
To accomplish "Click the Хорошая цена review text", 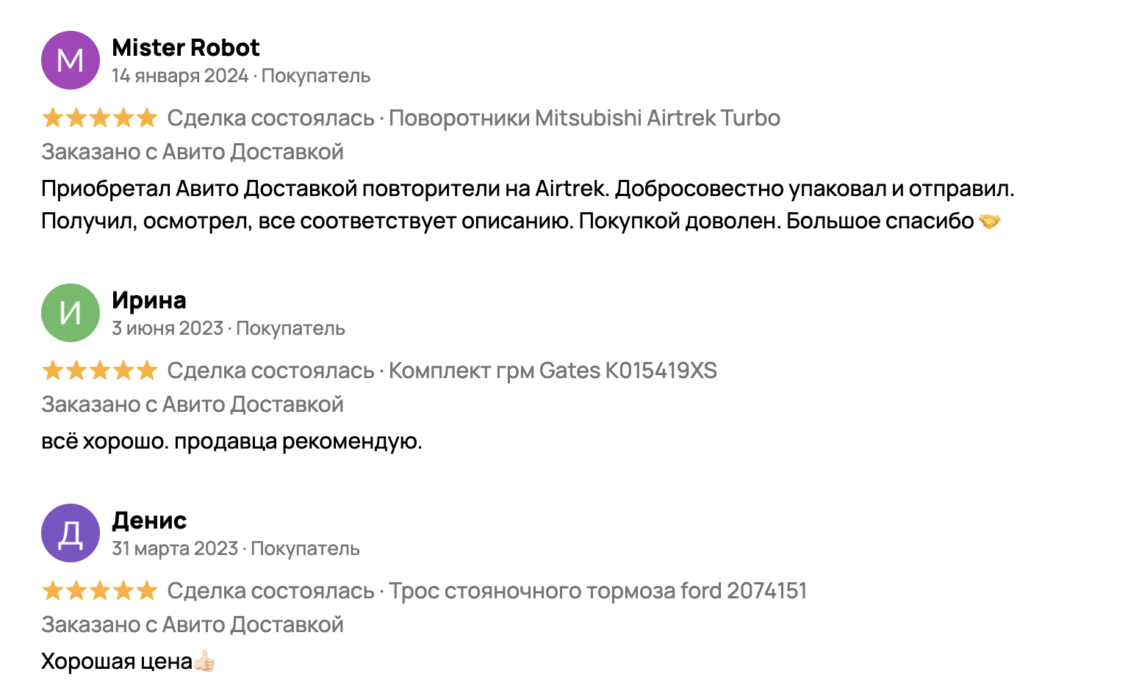I will 116,661.
